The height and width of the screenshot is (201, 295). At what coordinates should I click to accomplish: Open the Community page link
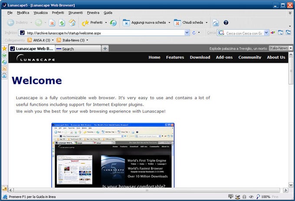point(250,57)
